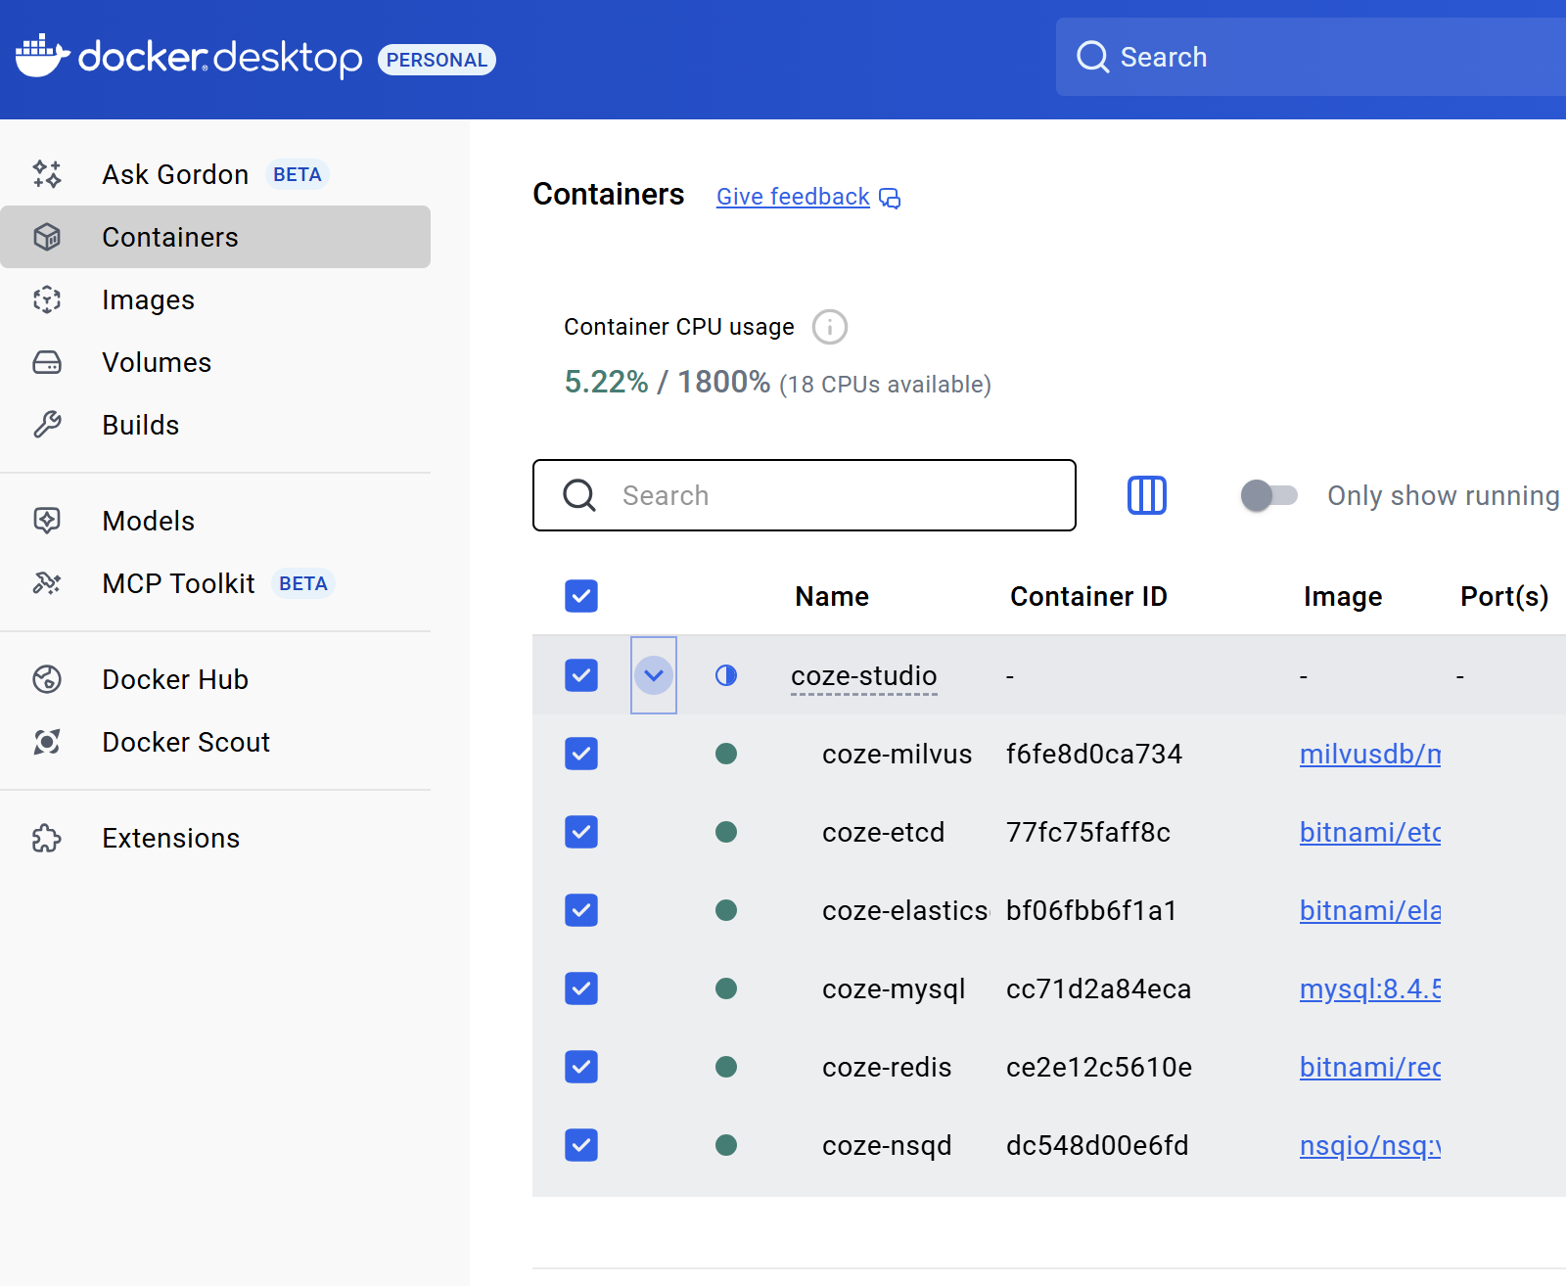1566x1286 pixels.
Task: Uncheck the coze-milvus checkbox
Action: pyautogui.click(x=581, y=754)
